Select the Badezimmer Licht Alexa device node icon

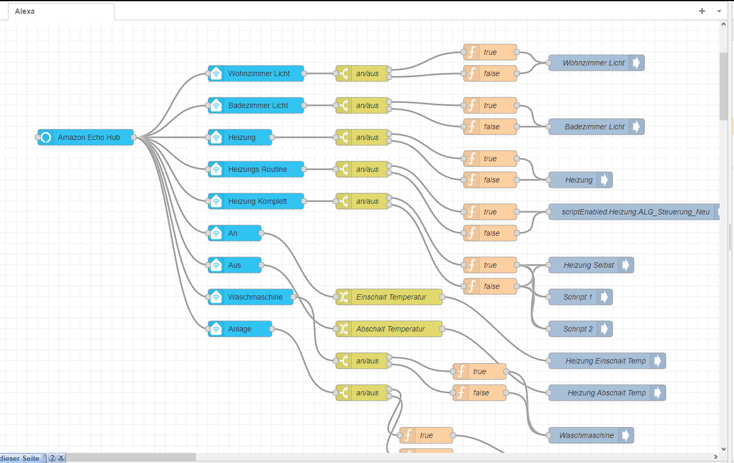coord(216,105)
